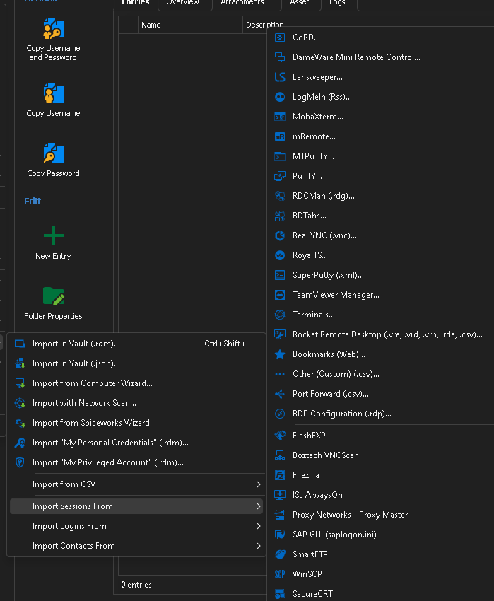This screenshot has height=601, width=494.
Task: Click the TeamViewer Manager icon
Action: (x=280, y=295)
